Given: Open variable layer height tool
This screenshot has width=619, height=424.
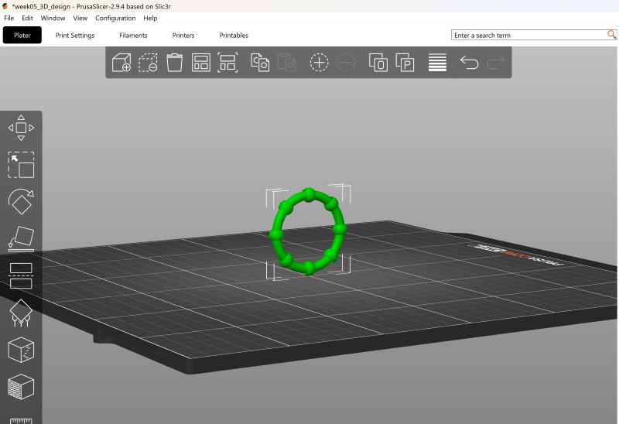Looking at the screenshot, I should tap(437, 63).
